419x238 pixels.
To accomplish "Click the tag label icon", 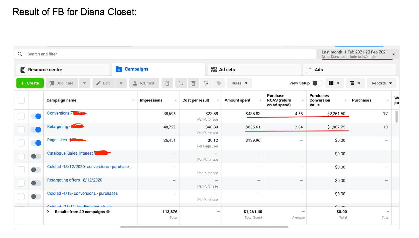I will coord(219,83).
